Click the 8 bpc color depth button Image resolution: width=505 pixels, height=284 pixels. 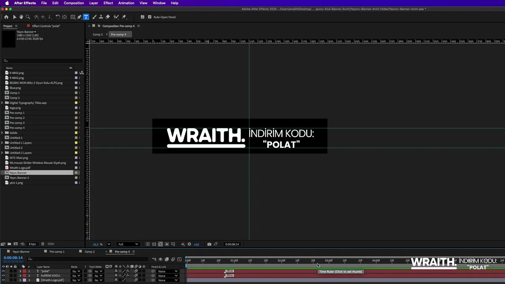(32, 244)
